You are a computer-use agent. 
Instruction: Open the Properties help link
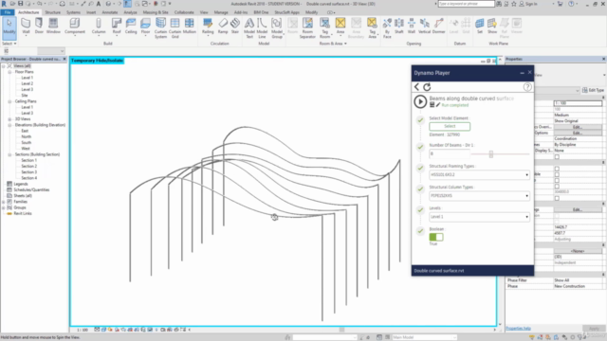pos(518,329)
